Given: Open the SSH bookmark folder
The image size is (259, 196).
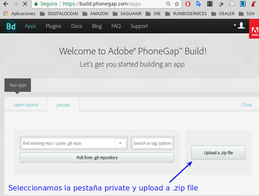Looking at the screenshot, I should pyautogui.click(x=247, y=13).
